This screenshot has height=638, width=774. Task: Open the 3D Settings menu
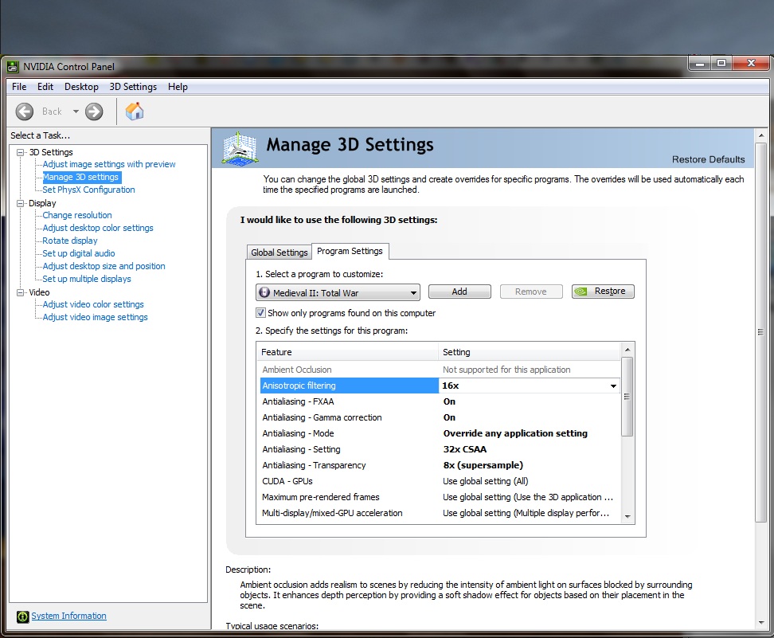click(x=133, y=87)
